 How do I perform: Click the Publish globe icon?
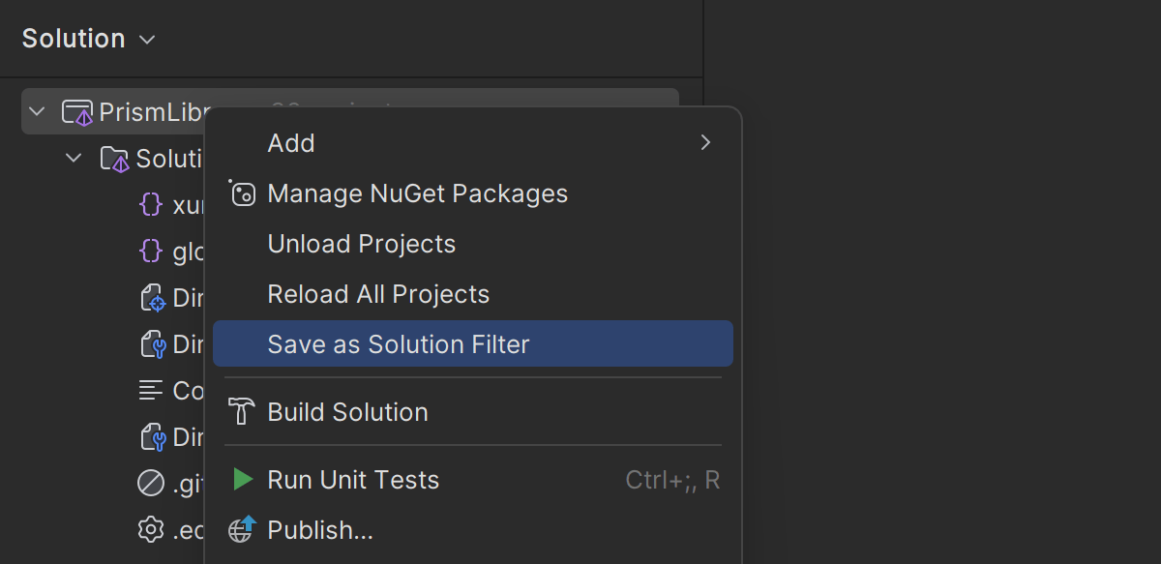click(x=242, y=530)
